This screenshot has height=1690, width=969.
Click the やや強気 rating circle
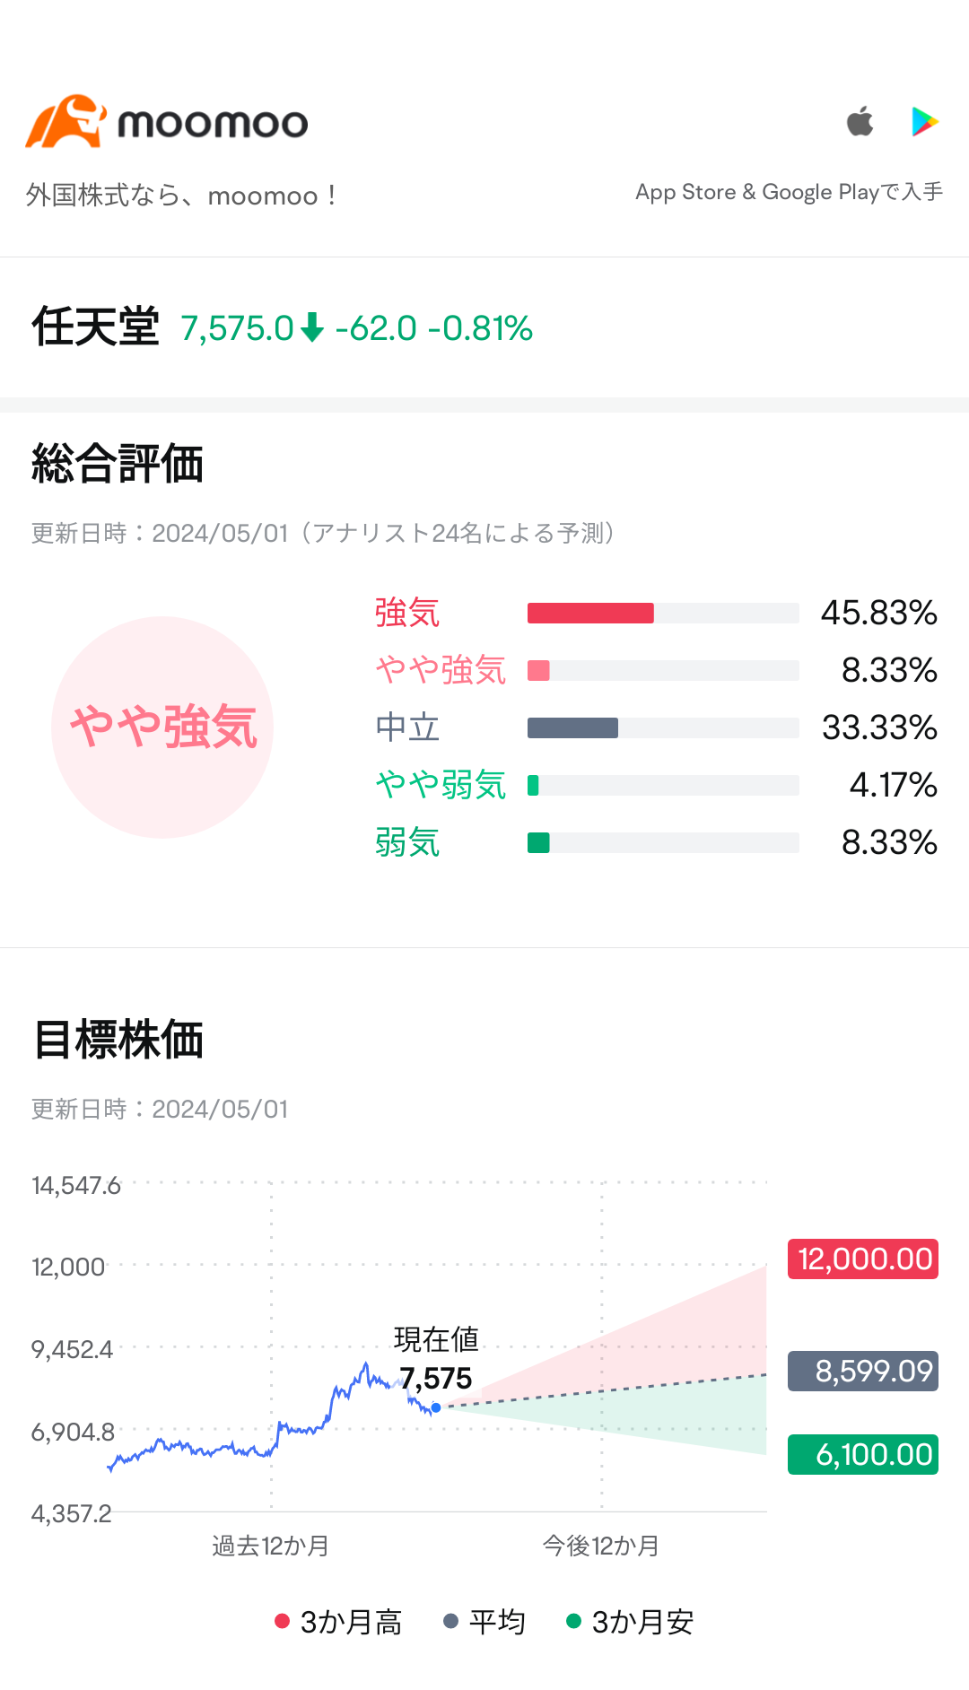164,727
